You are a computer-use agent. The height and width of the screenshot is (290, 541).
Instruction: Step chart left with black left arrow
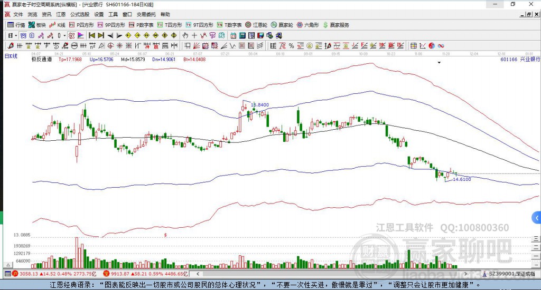110,35
